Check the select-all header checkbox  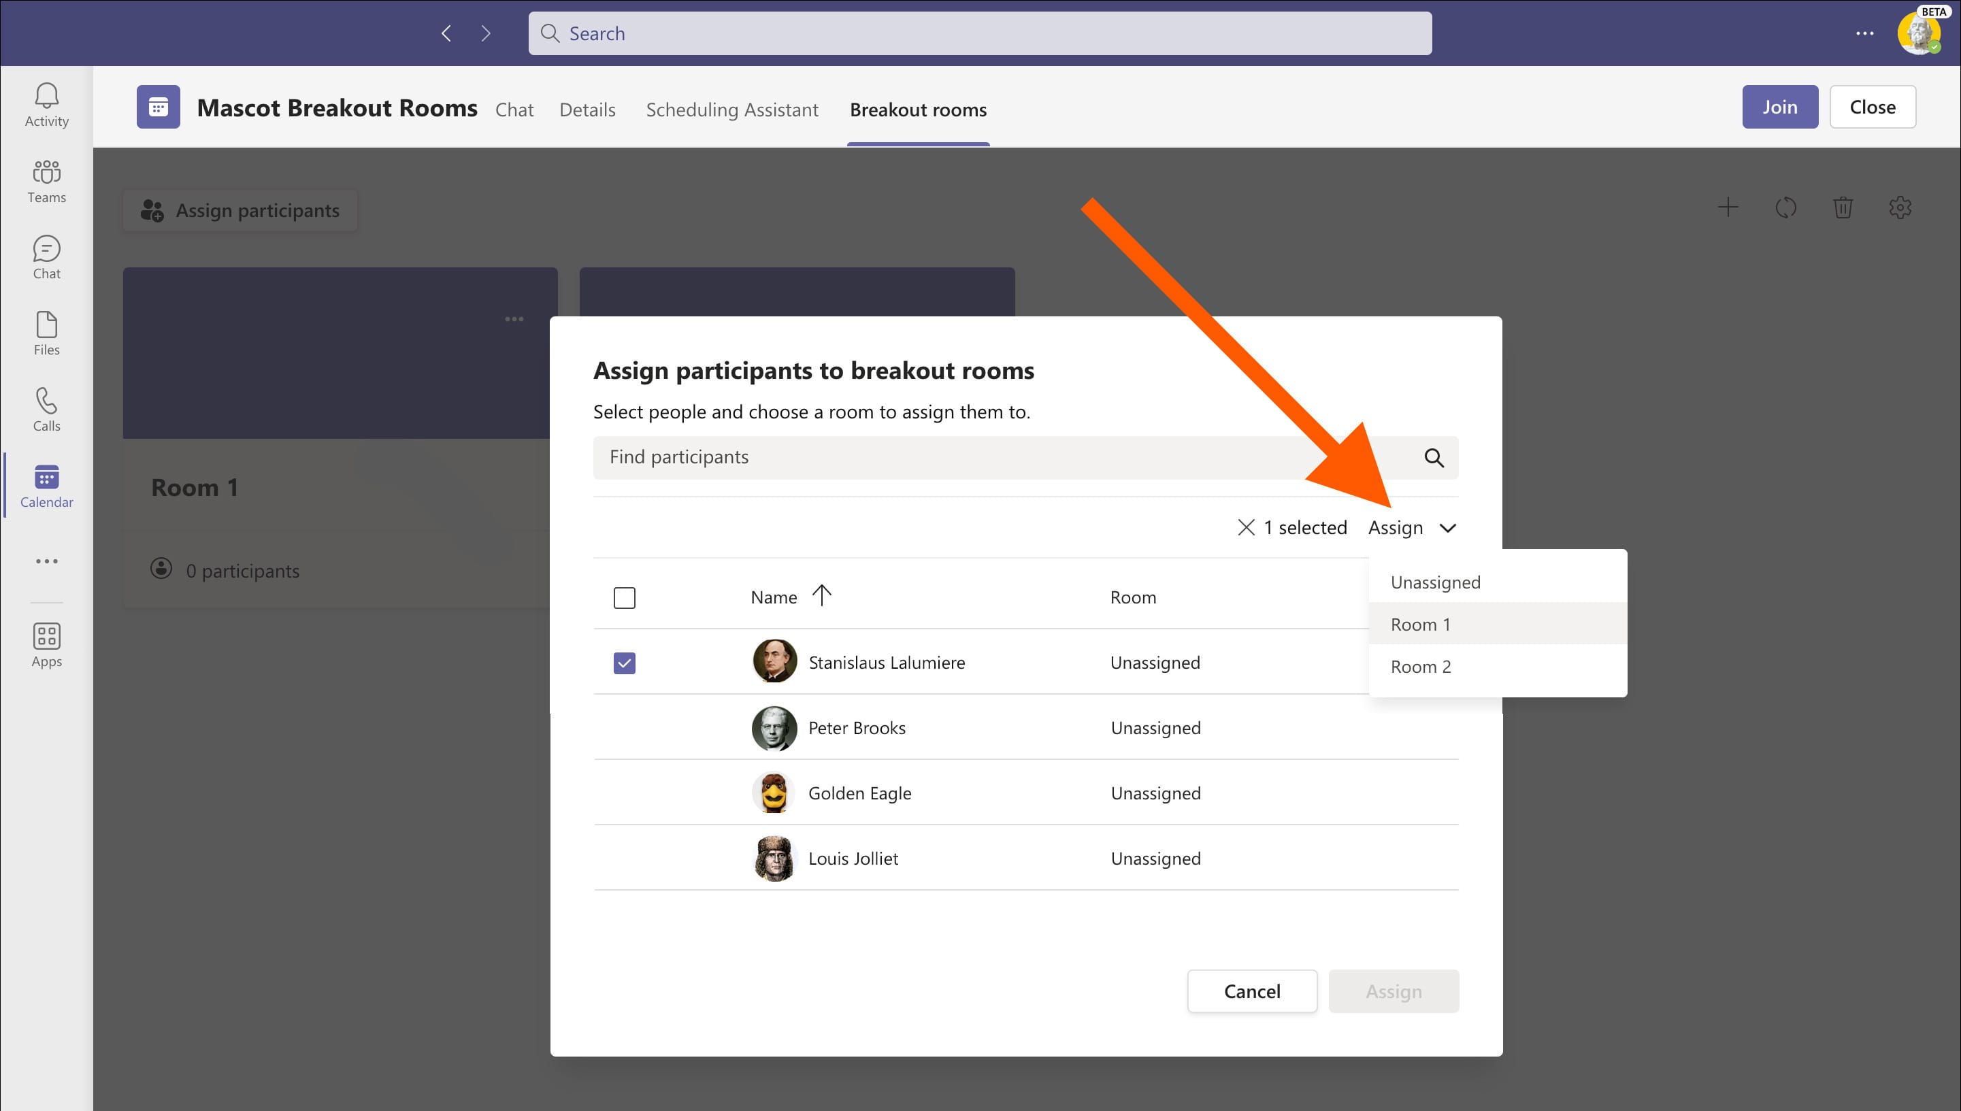tap(624, 597)
